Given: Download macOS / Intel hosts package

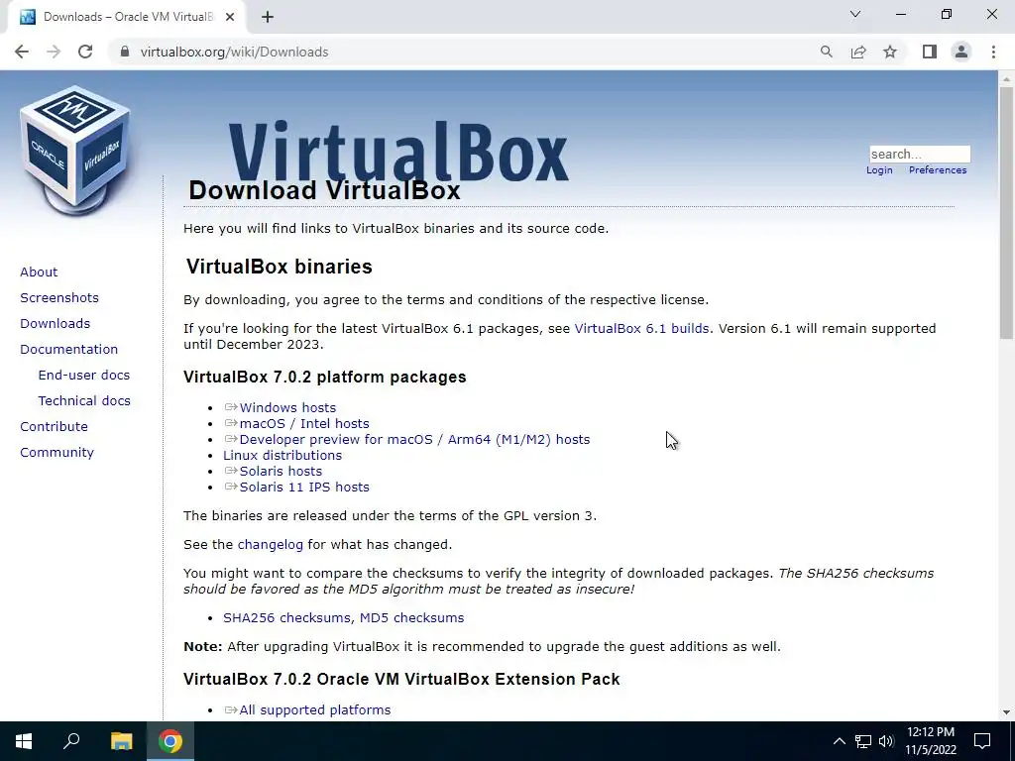Looking at the screenshot, I should [x=304, y=424].
